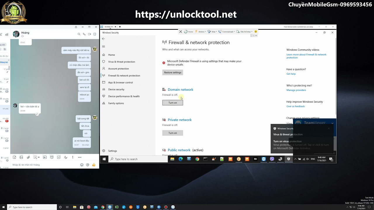Select the HOANG-PC session tab
Image resolution: width=374 pixels, height=210 pixels.
tap(108, 27)
